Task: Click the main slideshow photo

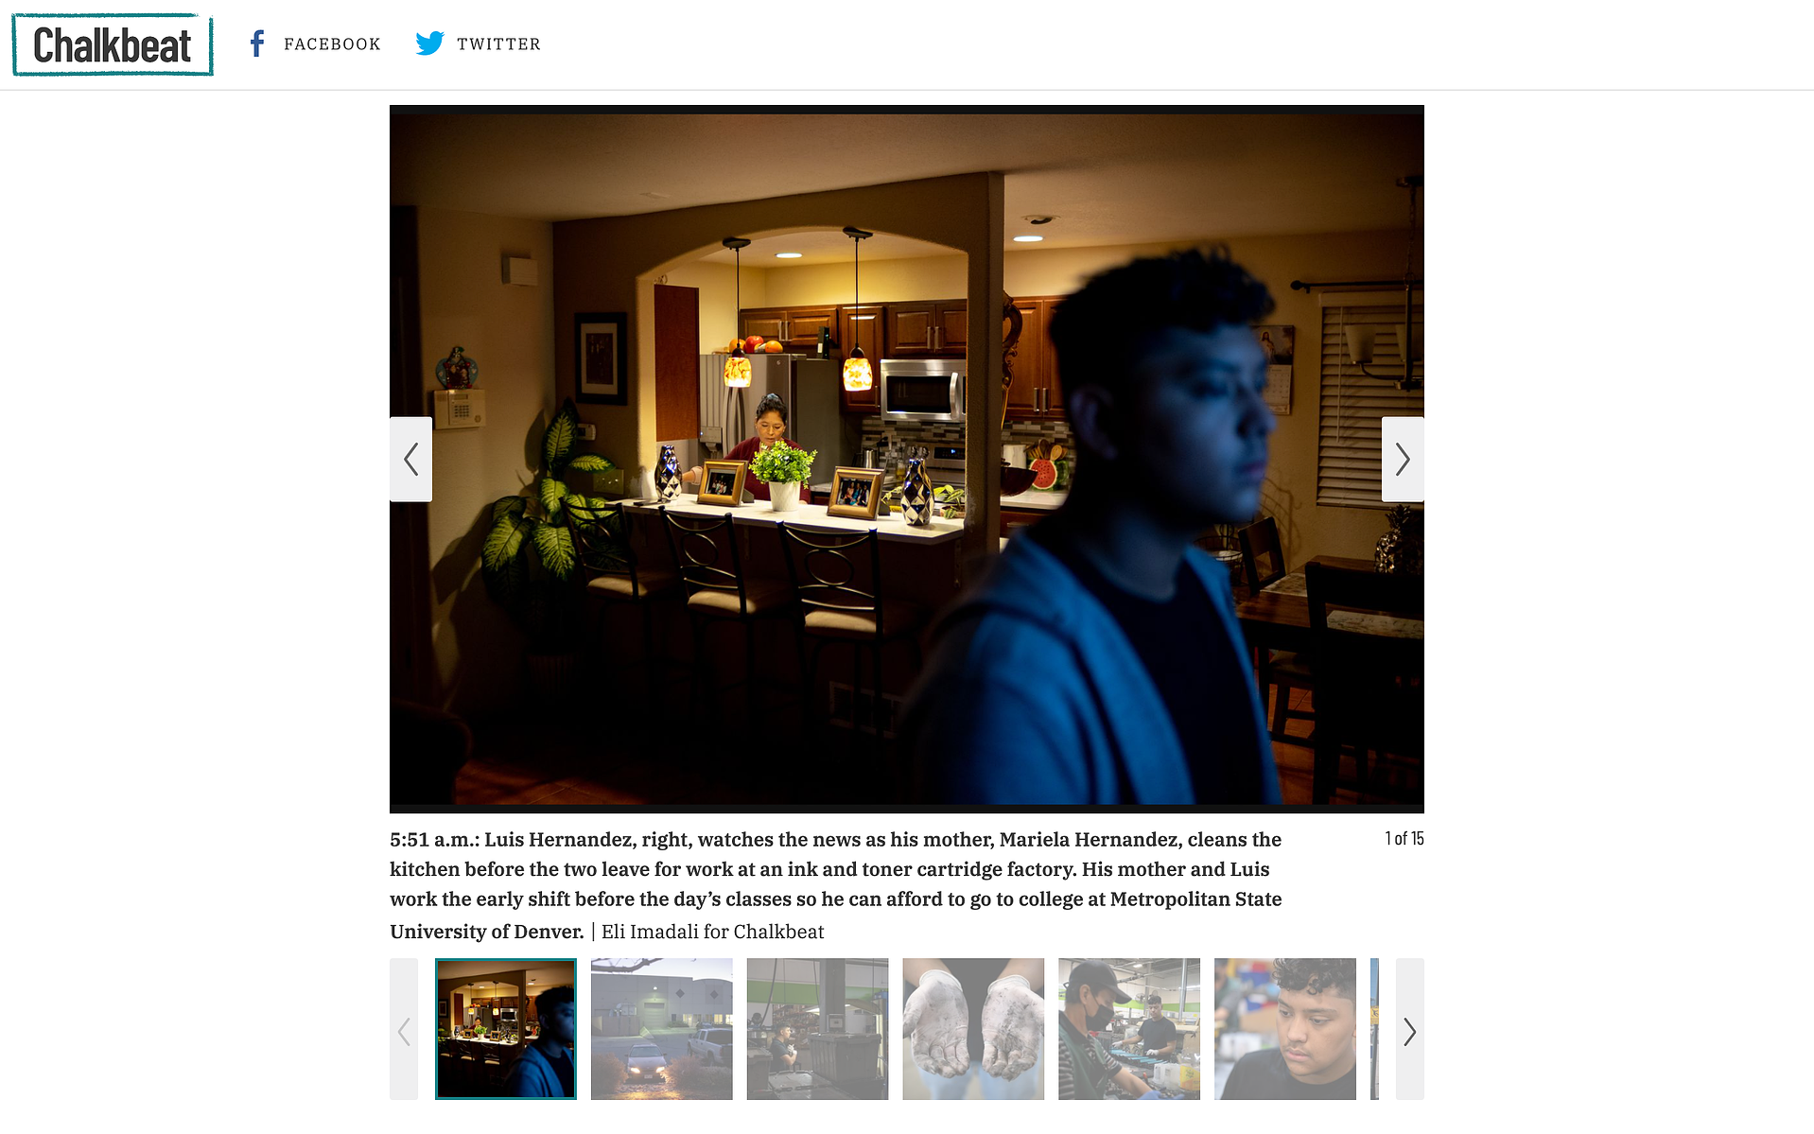Action: pos(907,459)
